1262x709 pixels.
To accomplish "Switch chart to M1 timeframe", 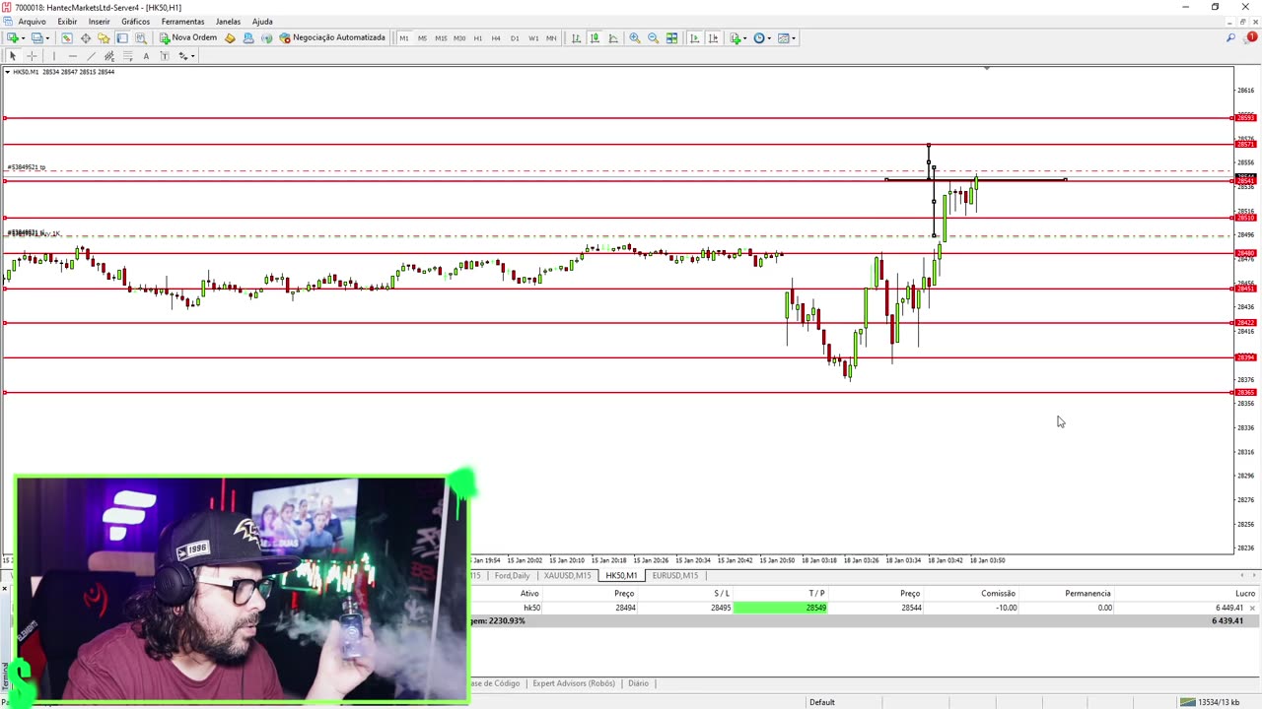I will click(404, 38).
